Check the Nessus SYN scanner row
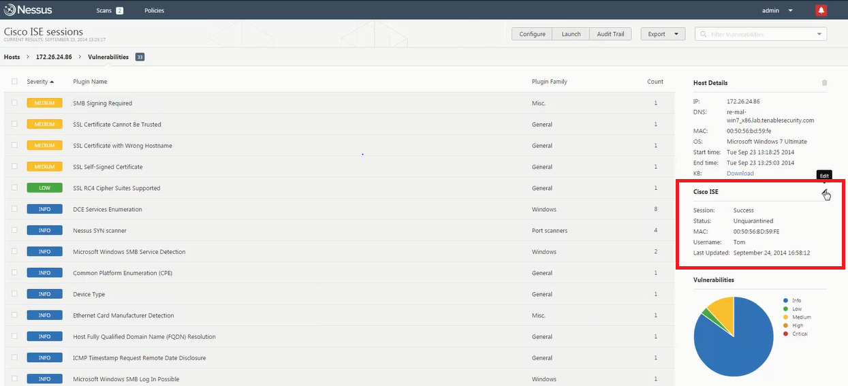Viewport: 848px width, 386px height. point(14,230)
